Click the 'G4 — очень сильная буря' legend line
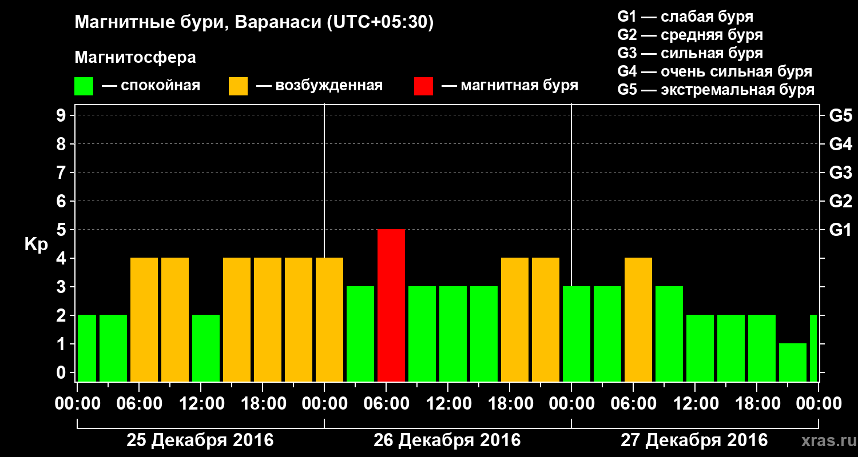 click(x=714, y=71)
